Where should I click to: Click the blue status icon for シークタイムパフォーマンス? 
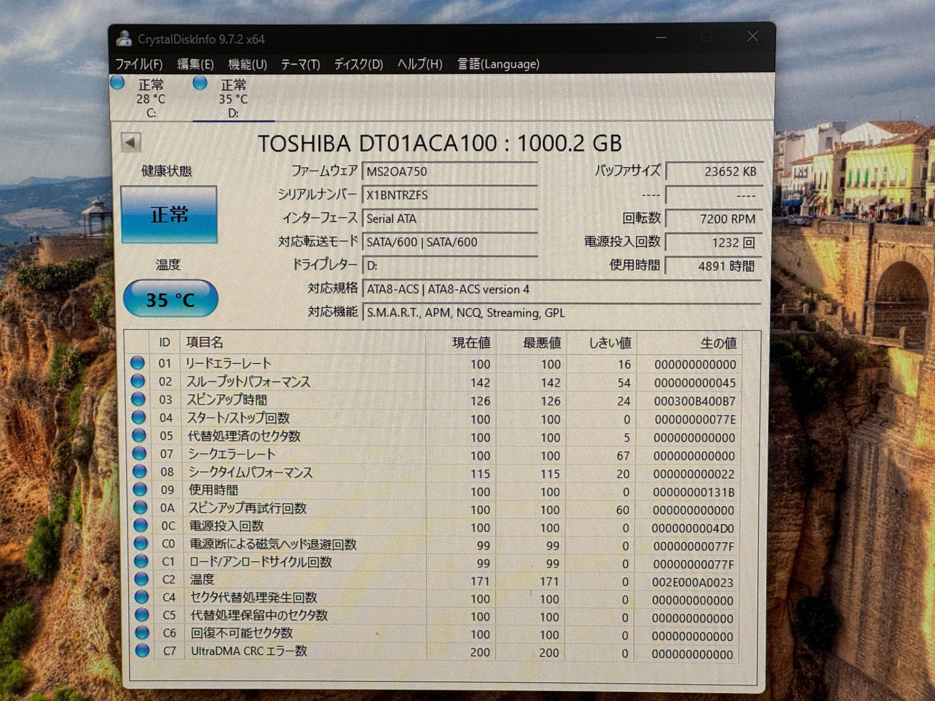pyautogui.click(x=139, y=471)
